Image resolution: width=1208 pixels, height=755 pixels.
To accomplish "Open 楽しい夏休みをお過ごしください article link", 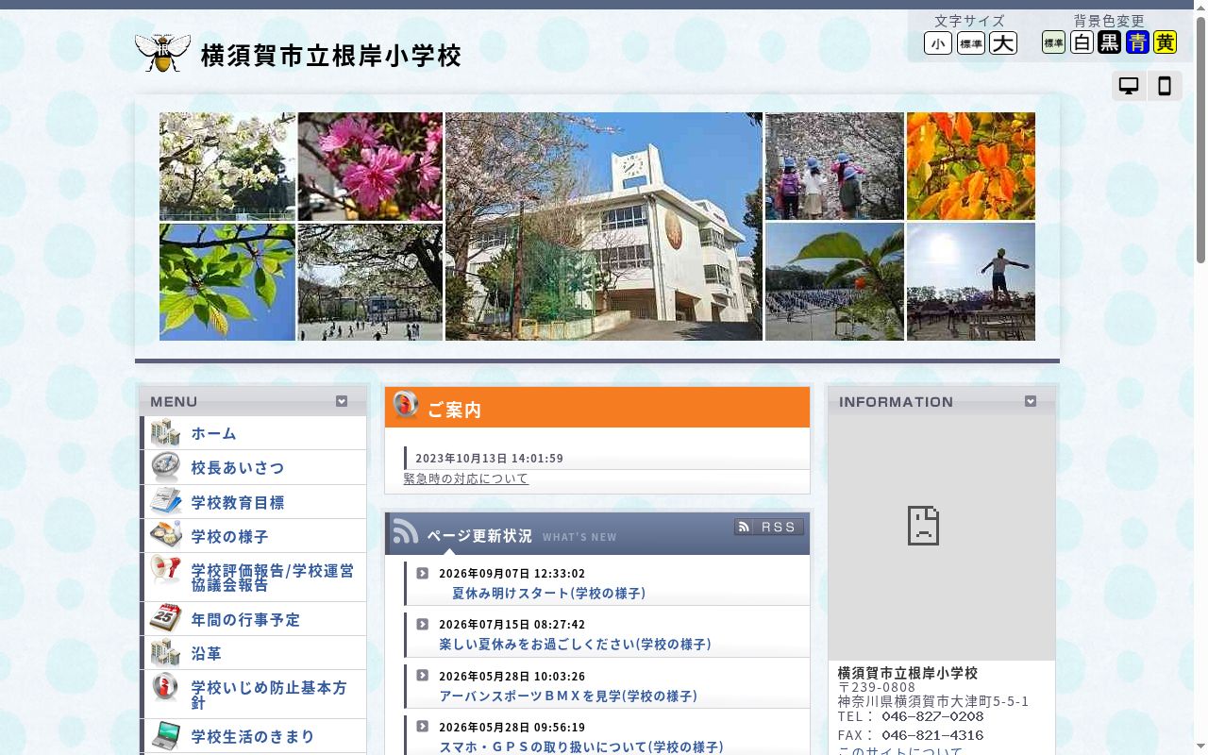I will click(x=576, y=645).
